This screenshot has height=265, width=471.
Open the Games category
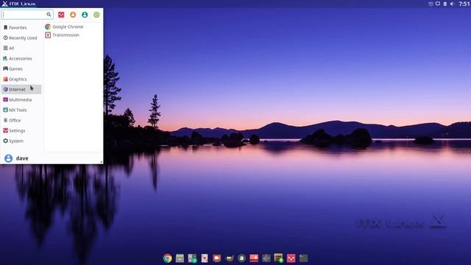[21, 68]
